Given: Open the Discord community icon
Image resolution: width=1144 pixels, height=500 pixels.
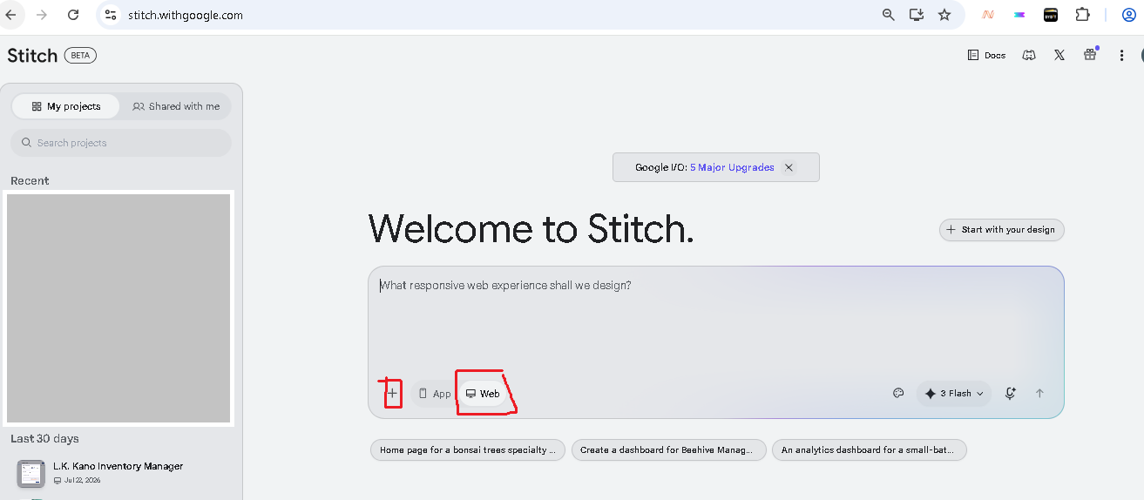Looking at the screenshot, I should coord(1029,55).
